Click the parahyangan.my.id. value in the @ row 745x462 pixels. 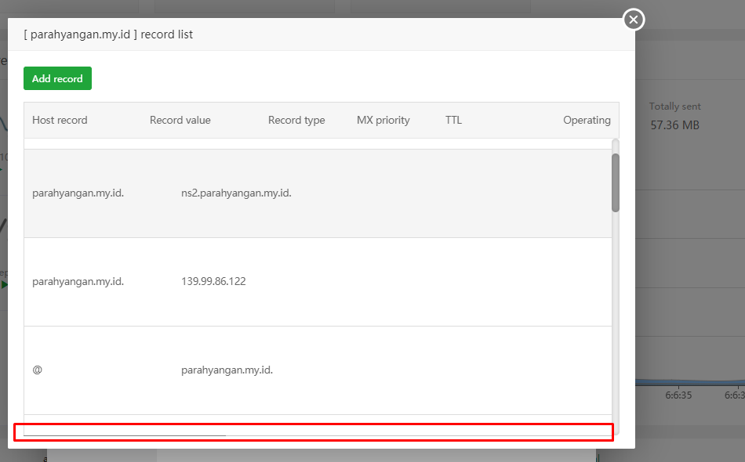click(227, 370)
